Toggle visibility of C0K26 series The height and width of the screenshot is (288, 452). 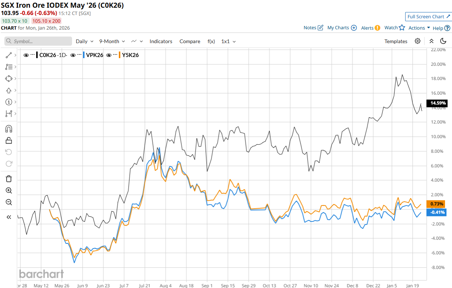[26, 55]
